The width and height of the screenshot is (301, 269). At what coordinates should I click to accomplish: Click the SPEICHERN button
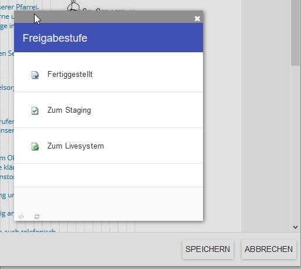(208, 249)
